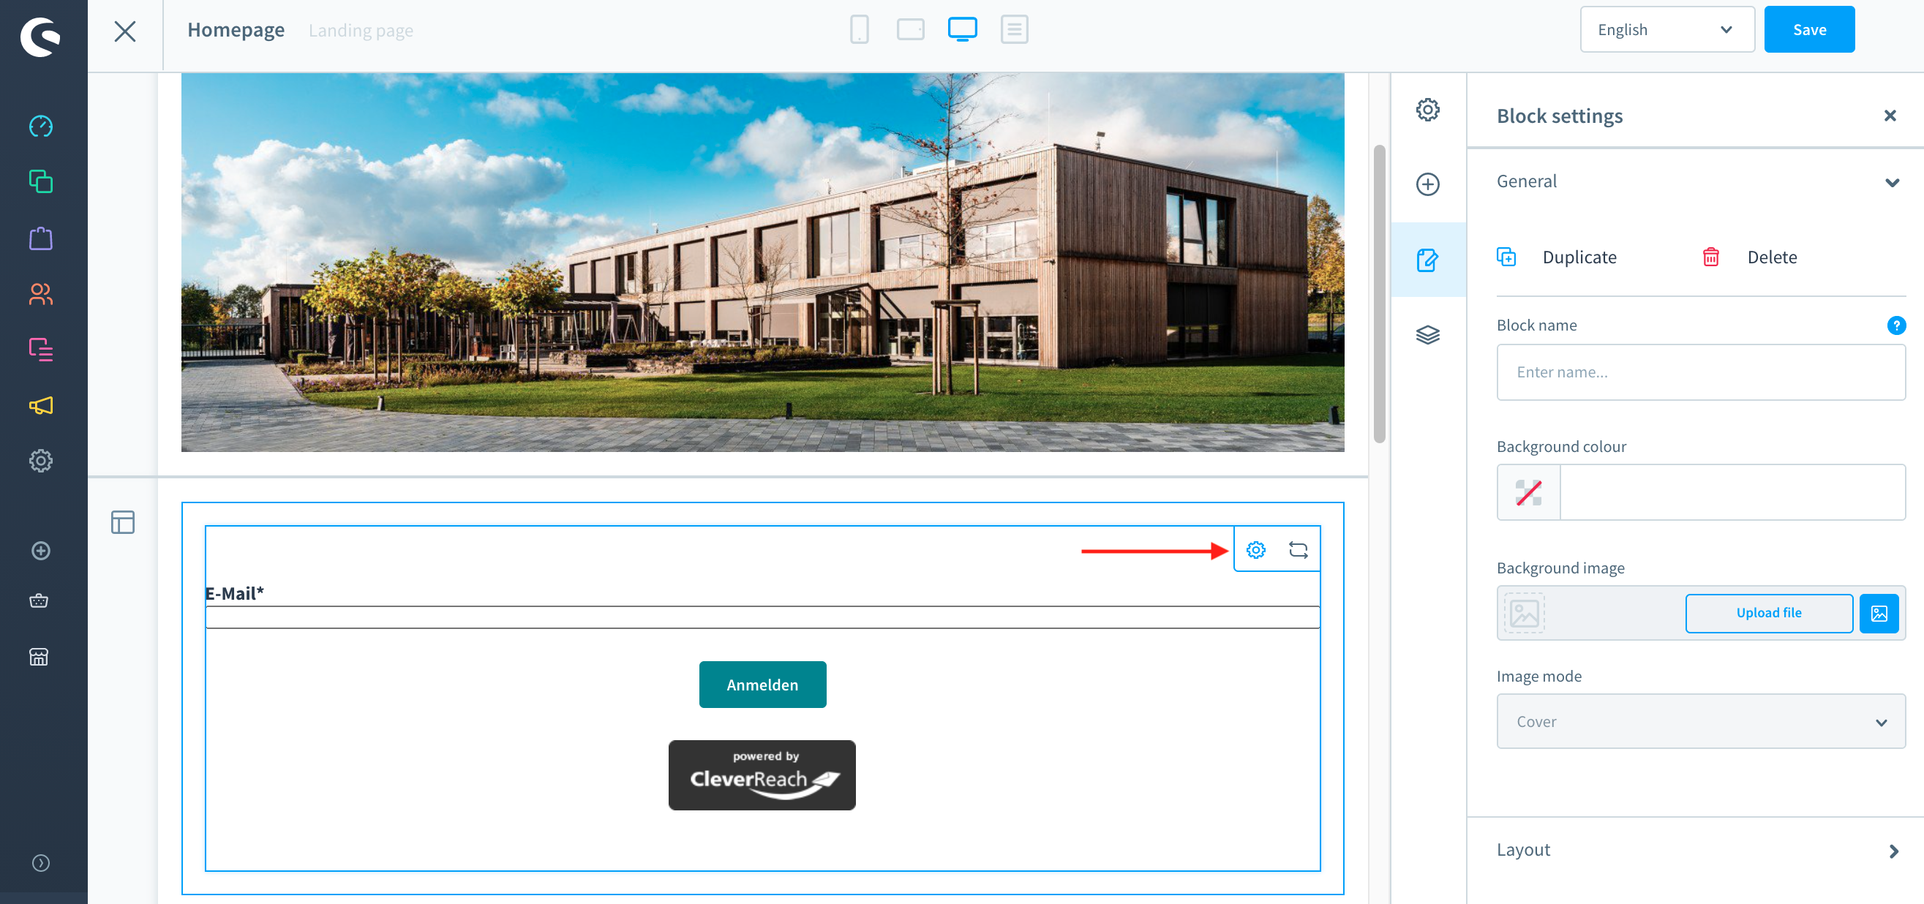
Task: Open the Content sidebar icon
Action: point(40,350)
